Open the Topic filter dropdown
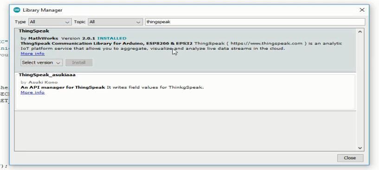 click(x=115, y=22)
